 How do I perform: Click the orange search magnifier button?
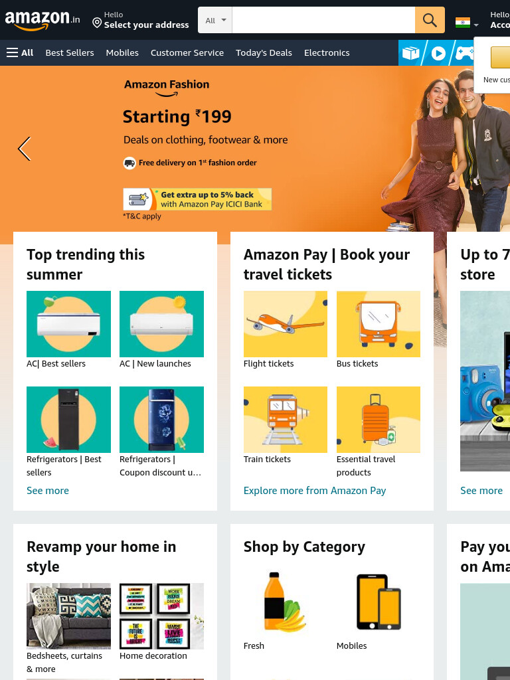pyautogui.click(x=430, y=20)
